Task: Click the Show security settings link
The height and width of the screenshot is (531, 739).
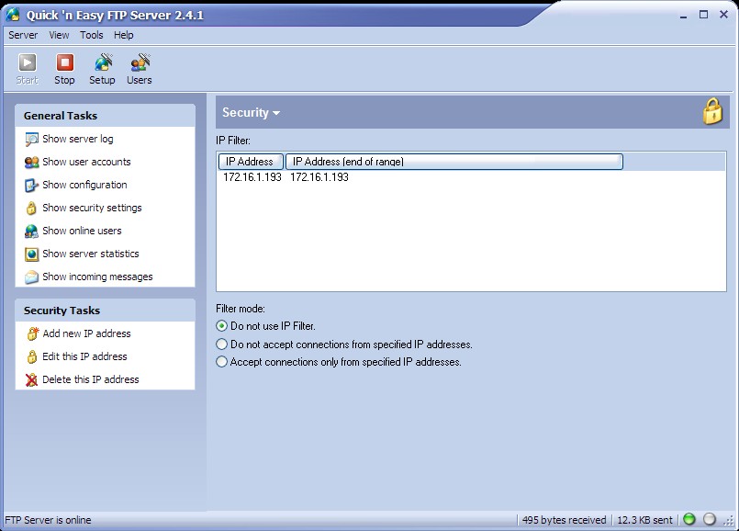Action: (x=92, y=208)
